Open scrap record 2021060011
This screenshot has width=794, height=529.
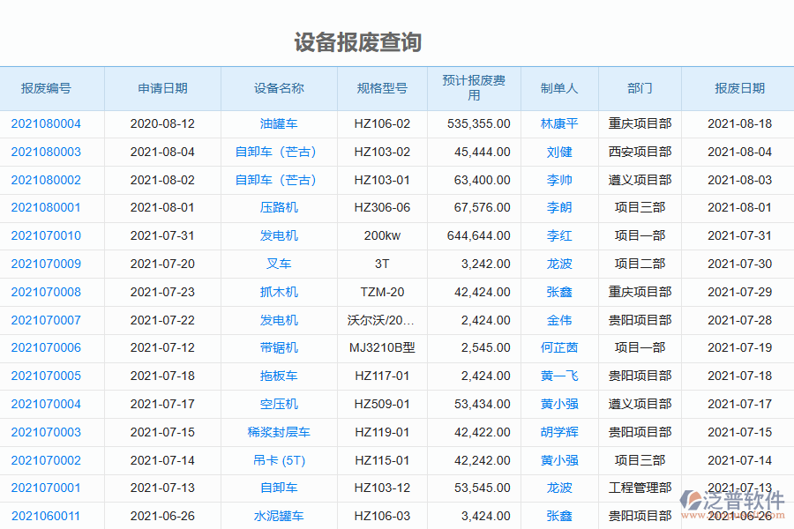coord(45,516)
